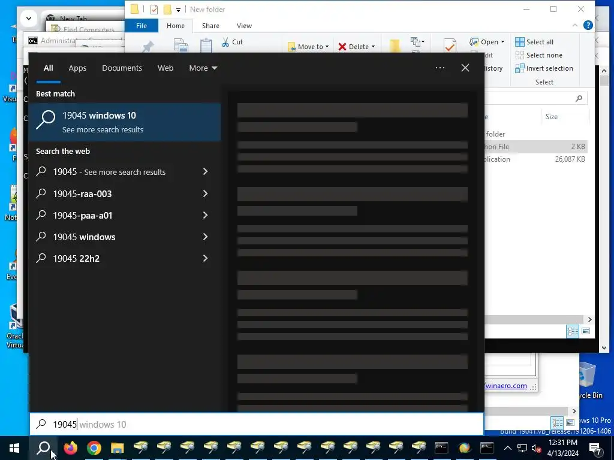
Task: Click the New folder icon in the title bar toolbar
Action: [x=167, y=10]
